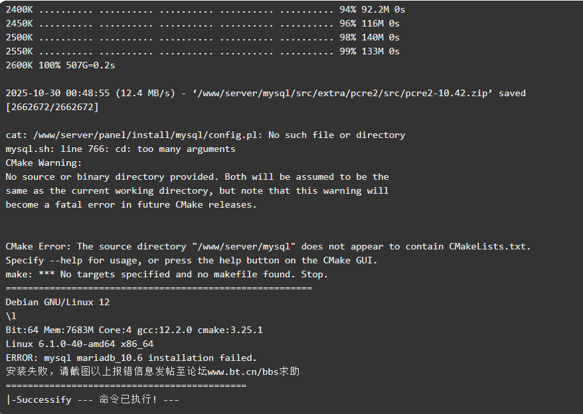Click the [2662672/2662672] byte count text
The width and height of the screenshot is (583, 414).
[52, 107]
